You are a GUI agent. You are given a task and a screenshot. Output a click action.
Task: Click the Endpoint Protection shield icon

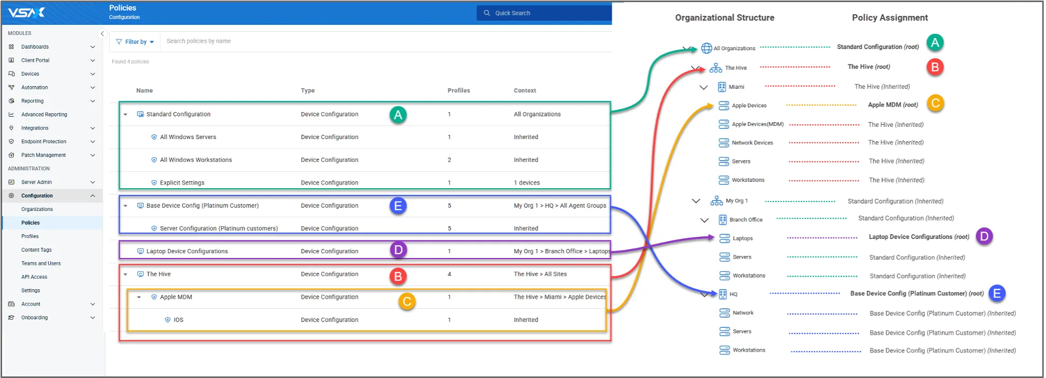[12, 142]
